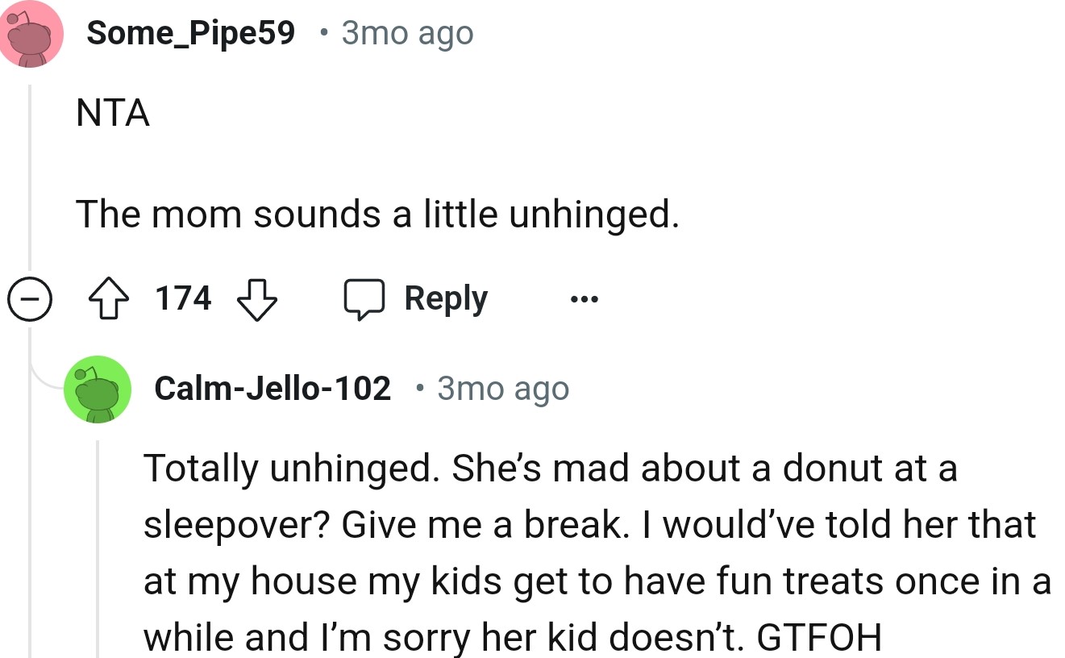The image size is (1065, 658).
Task: Click "The mom sounds a little unhinged" text
Action: (376, 213)
